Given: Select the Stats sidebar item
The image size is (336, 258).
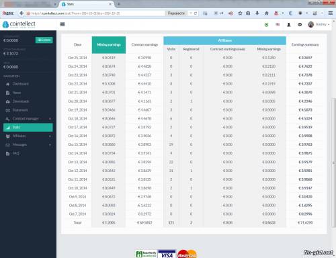Looking at the screenshot, I should tap(28, 127).
